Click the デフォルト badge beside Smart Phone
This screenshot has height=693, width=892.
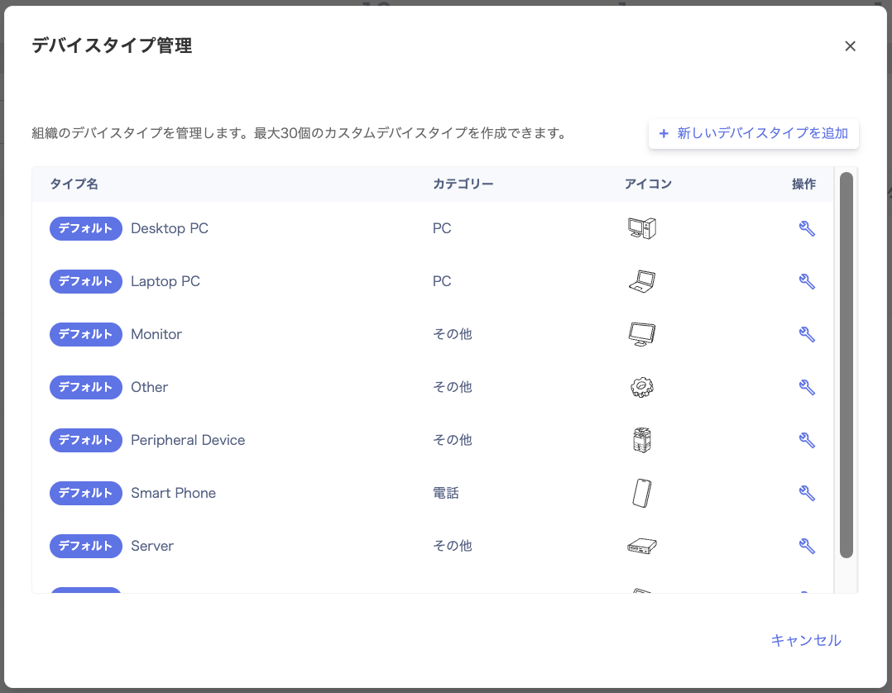pos(86,493)
